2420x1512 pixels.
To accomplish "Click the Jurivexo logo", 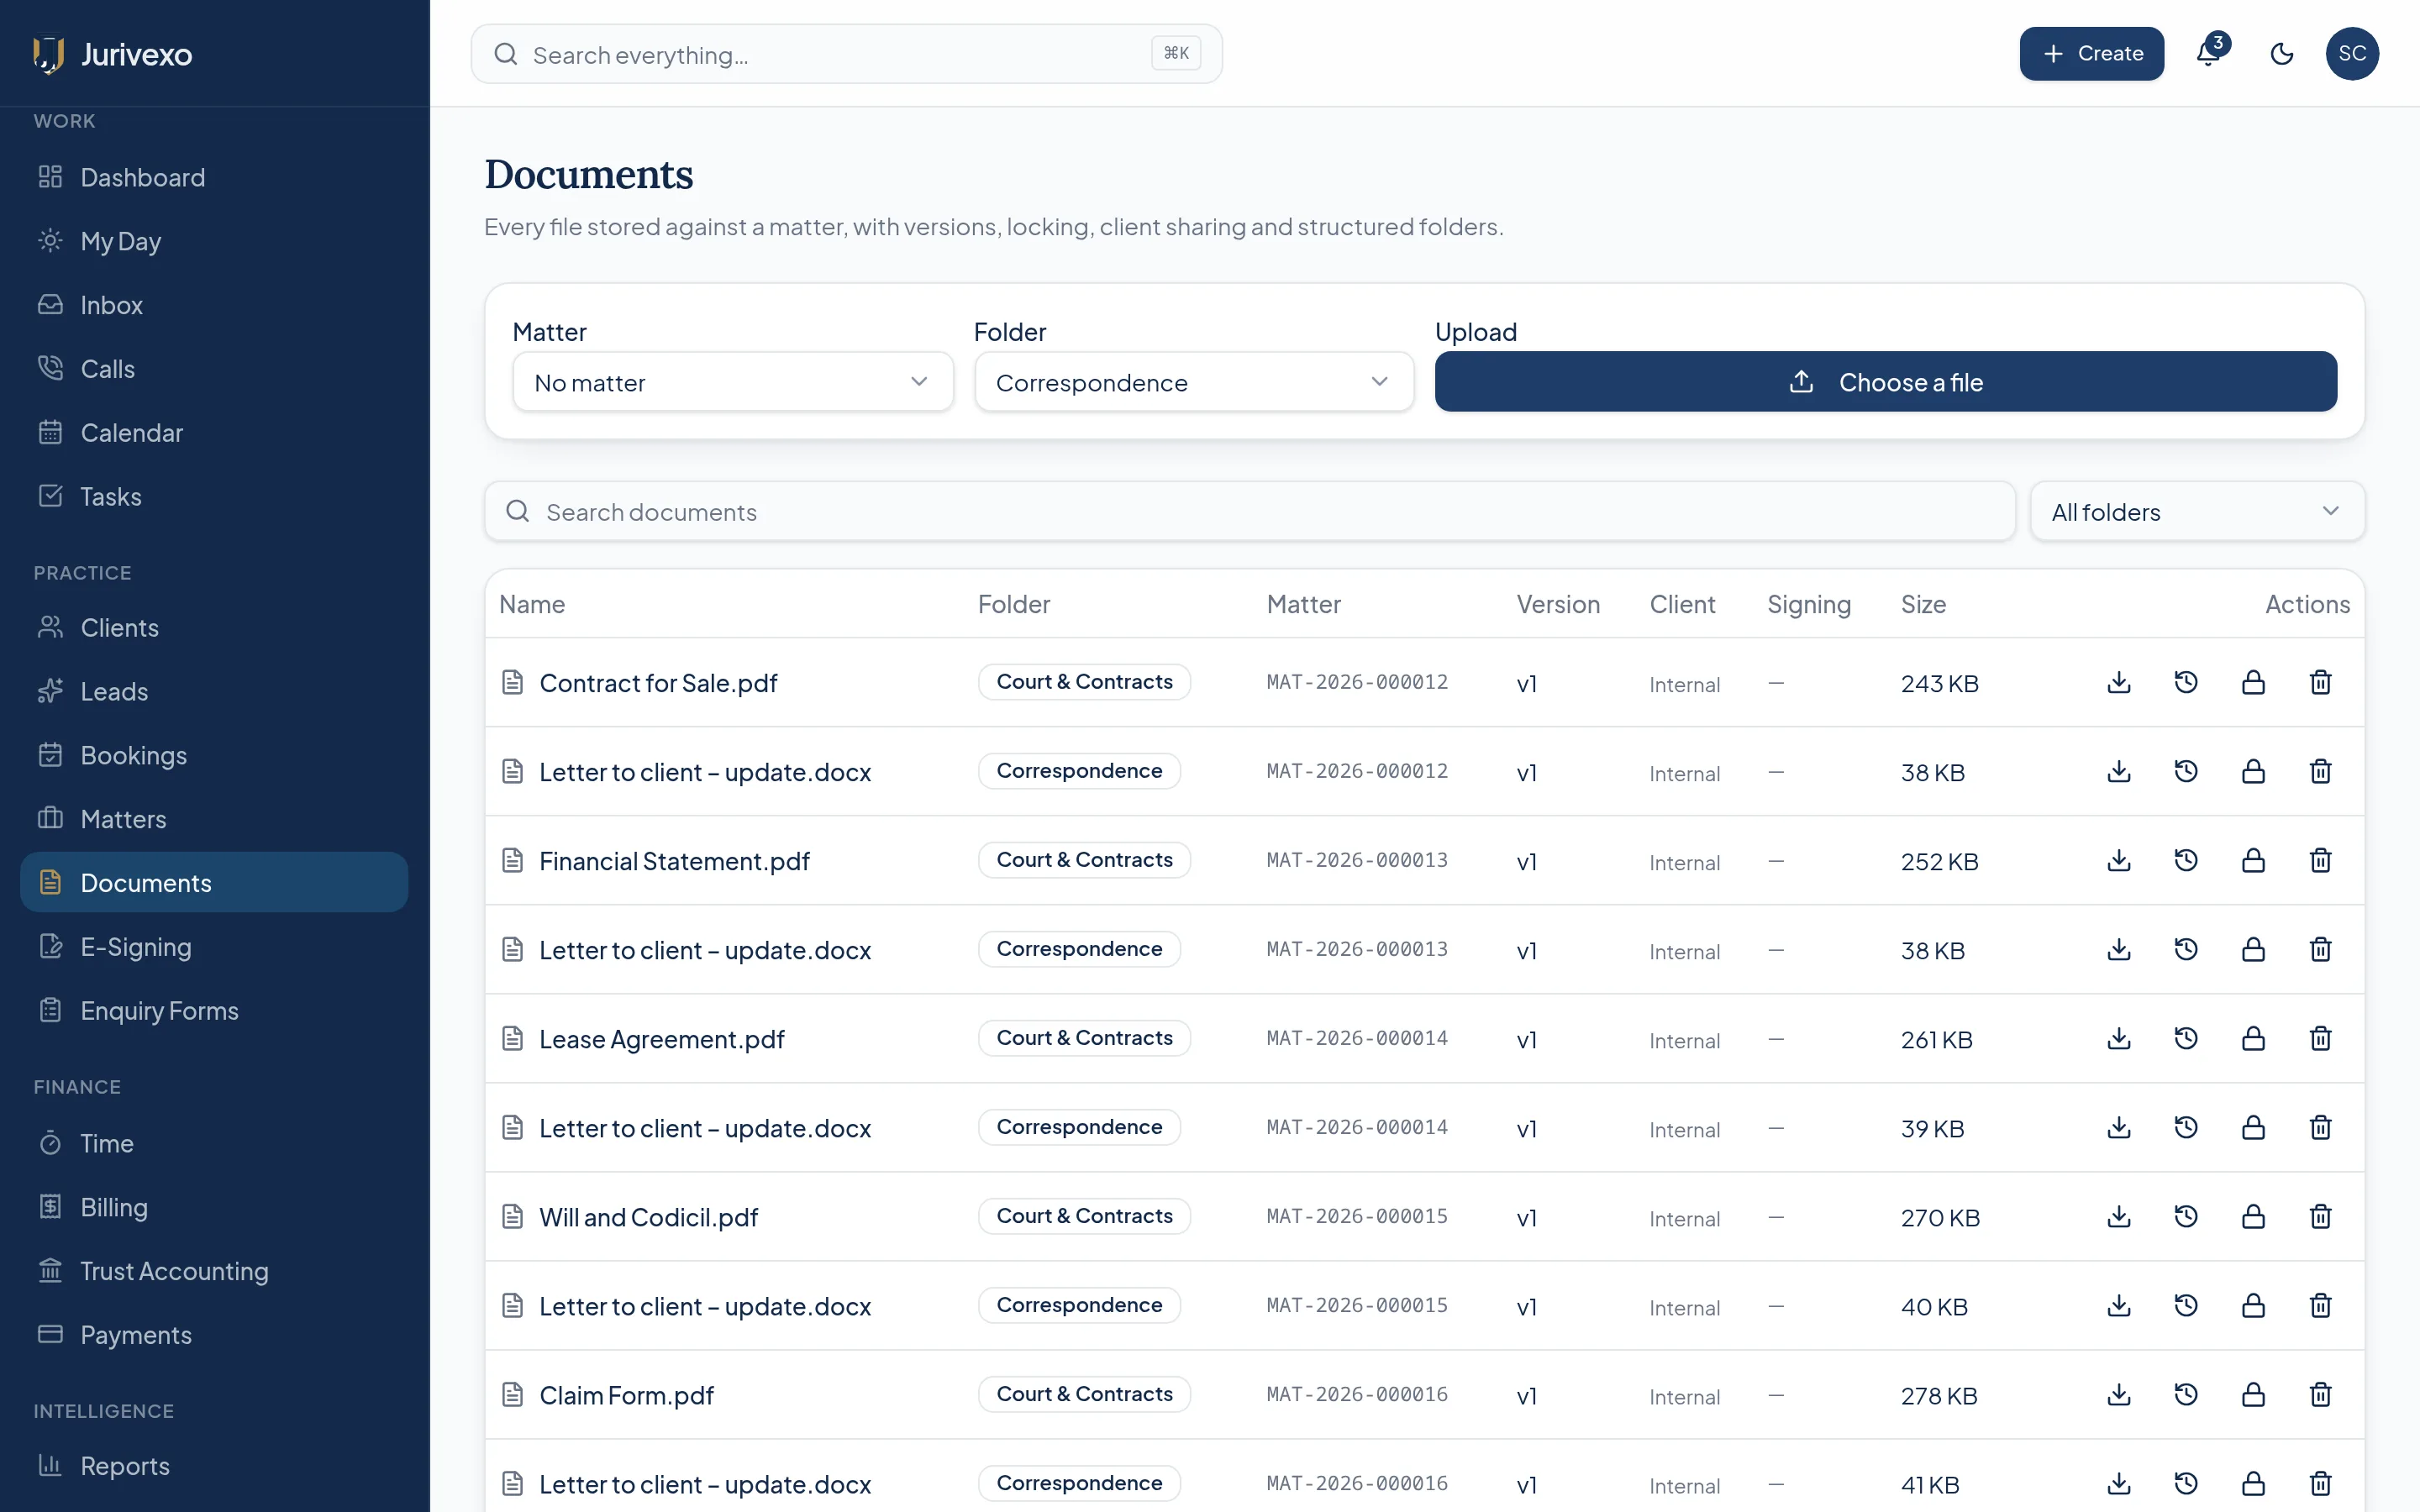I will tap(112, 54).
